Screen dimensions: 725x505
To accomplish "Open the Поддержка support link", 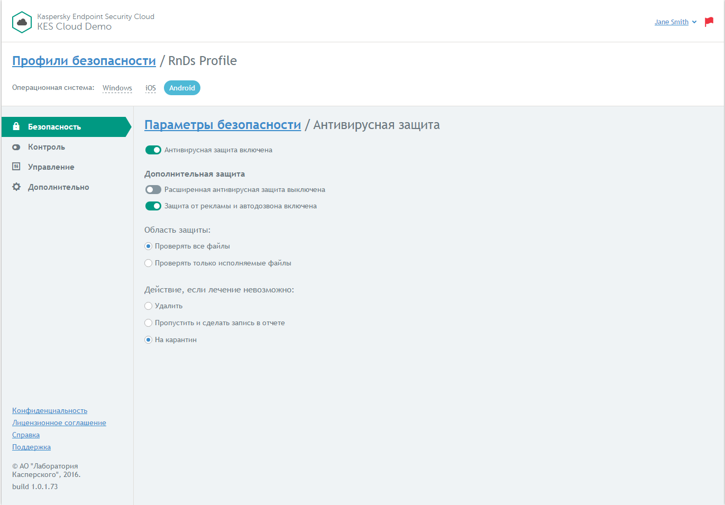I will click(x=32, y=447).
